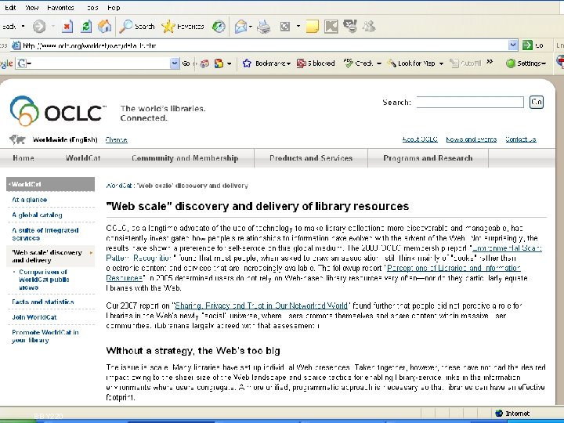Viewport: 564px width, 423px height.
Task: Click the popups blocked icon
Action: pos(316,63)
